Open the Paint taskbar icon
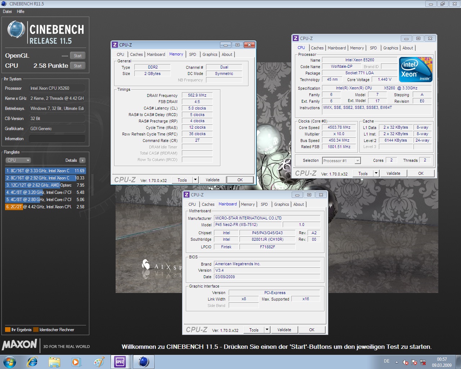 click(98, 362)
